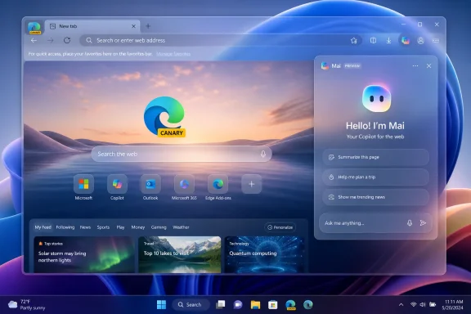Switch to the News feed tab
Image resolution: width=471 pixels, height=314 pixels.
tap(85, 227)
